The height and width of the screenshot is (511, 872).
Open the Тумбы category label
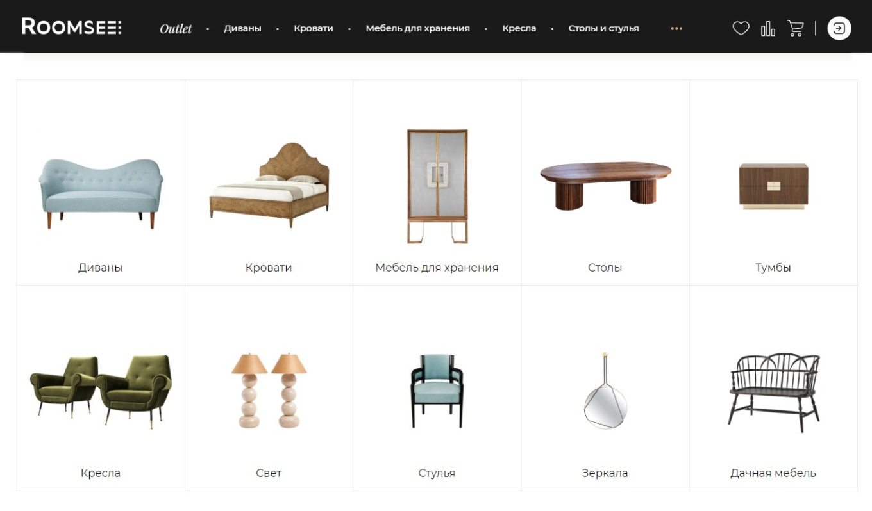pyautogui.click(x=773, y=268)
